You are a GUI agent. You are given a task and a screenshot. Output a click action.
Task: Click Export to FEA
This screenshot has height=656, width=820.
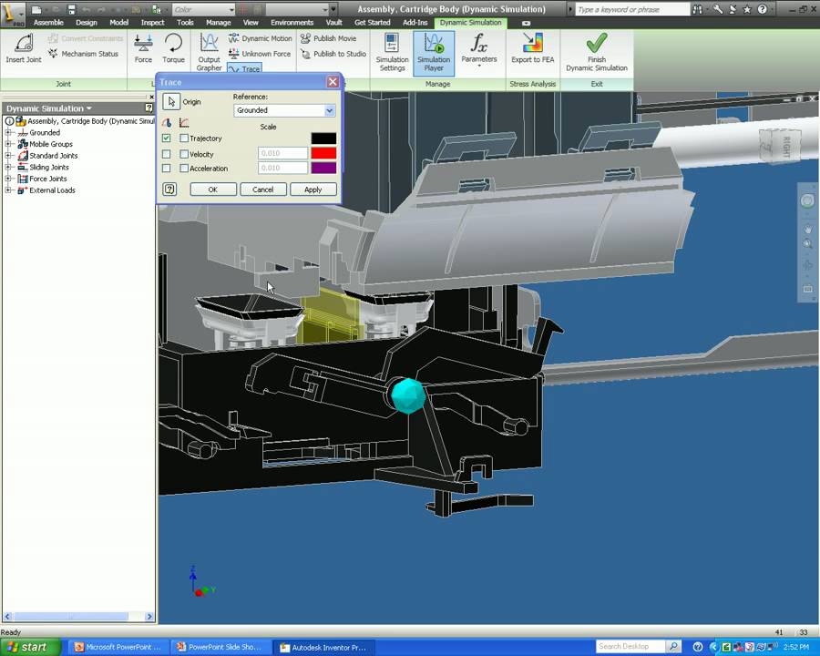[532, 48]
